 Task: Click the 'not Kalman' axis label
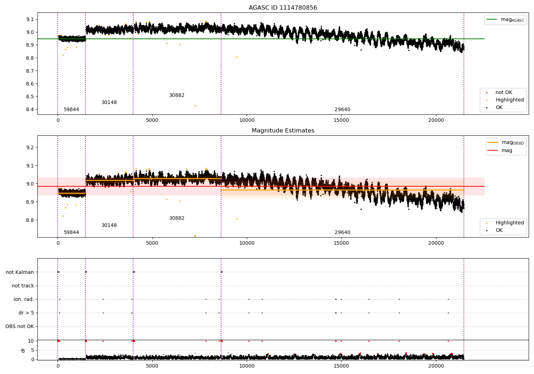[x=20, y=272]
